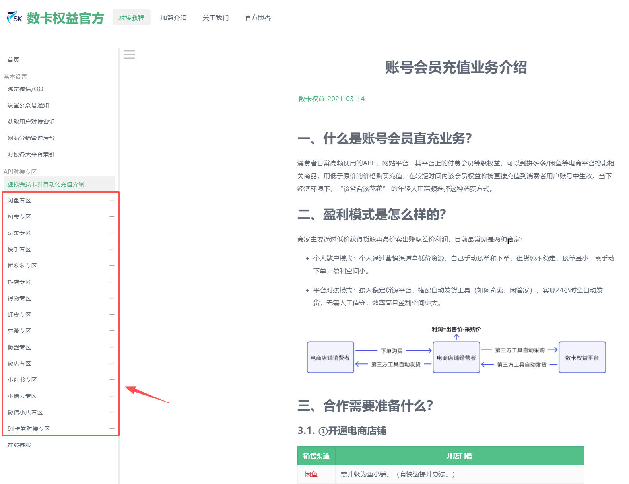This screenshot has height=484, width=629.
Task: Expand 小红书专区 with its plus icon
Action: point(112,380)
